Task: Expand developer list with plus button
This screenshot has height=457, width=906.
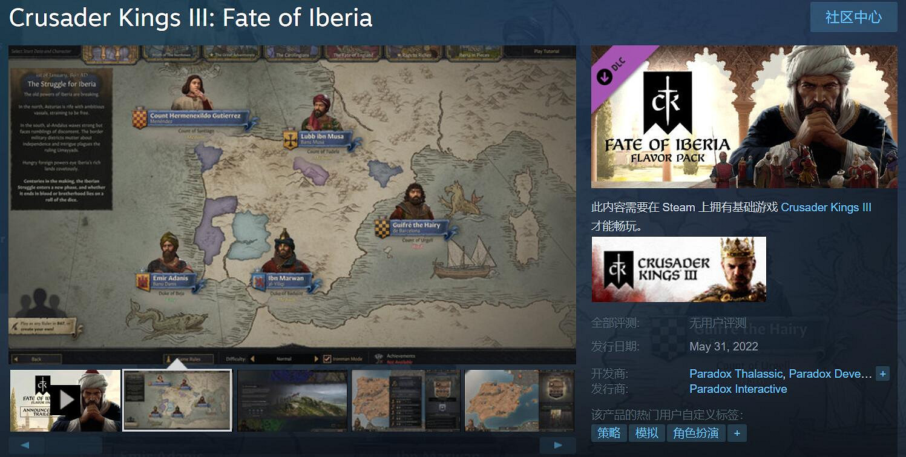Action: [882, 374]
